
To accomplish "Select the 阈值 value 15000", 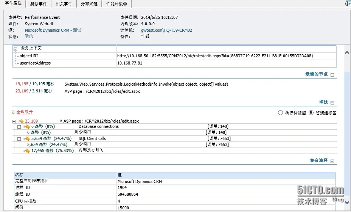I will click(123, 208).
